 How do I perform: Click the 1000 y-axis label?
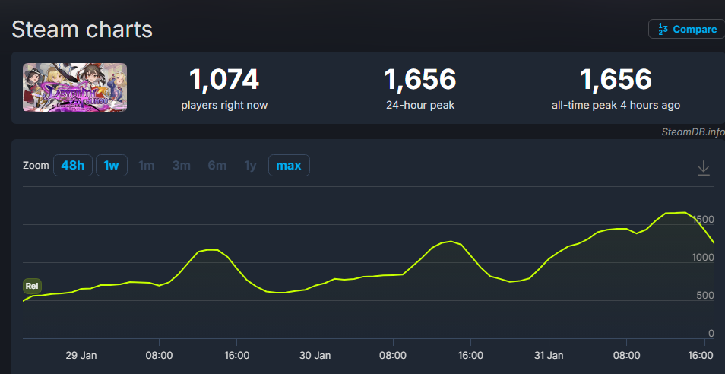coord(703,258)
